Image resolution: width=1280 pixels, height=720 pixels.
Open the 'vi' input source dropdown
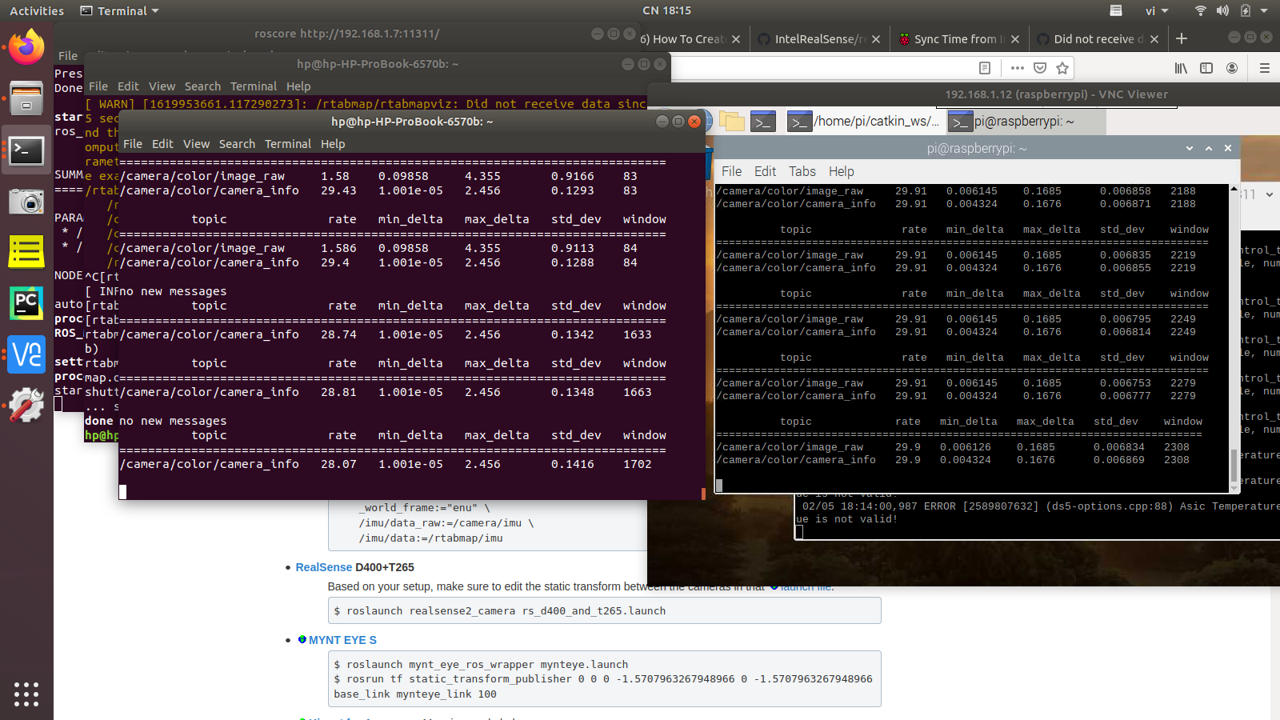1157,10
